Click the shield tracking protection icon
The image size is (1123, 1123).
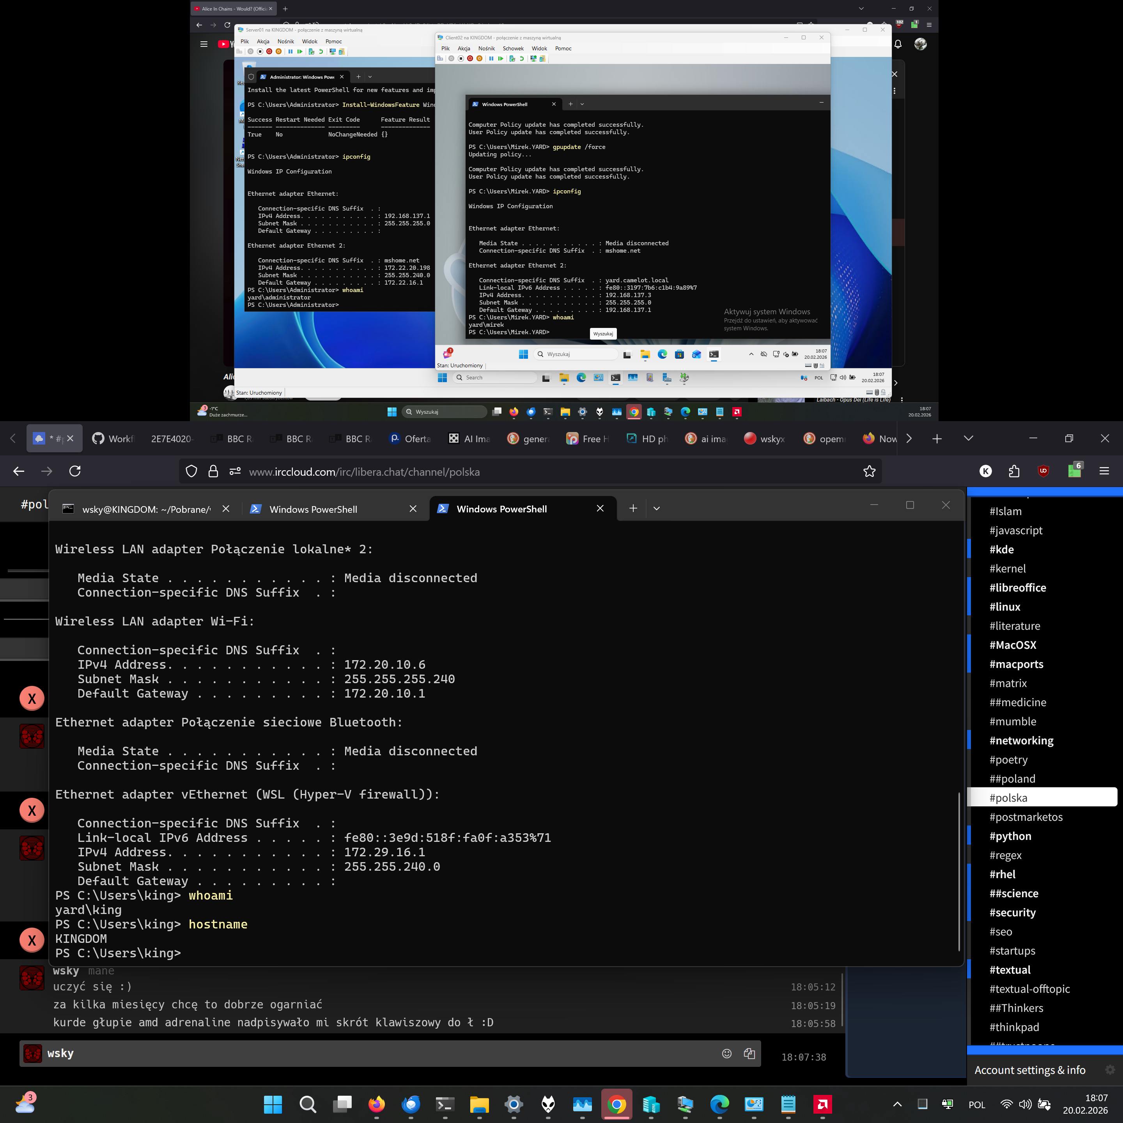coord(191,471)
